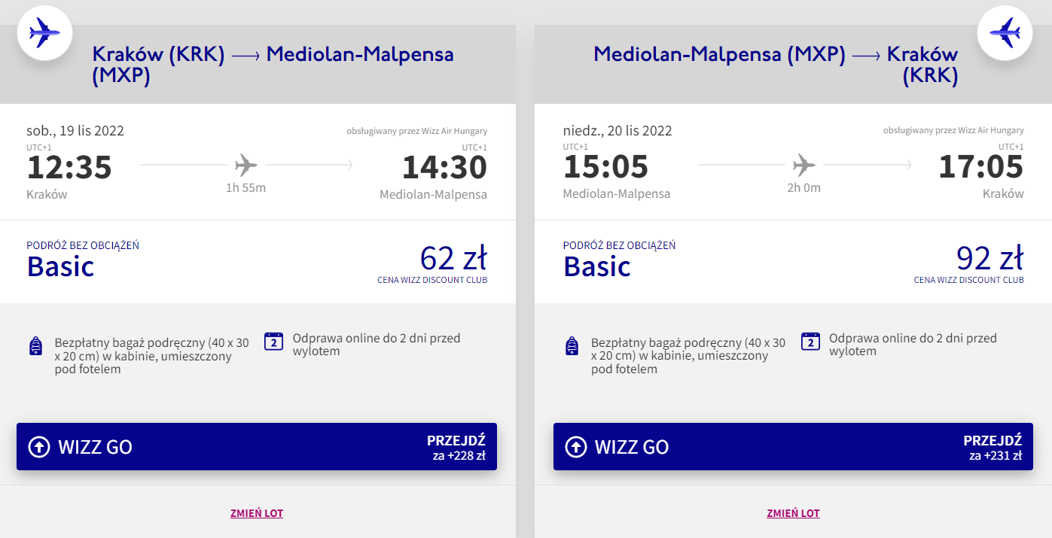Upgrade to WIZZ GO for +228 zł
This screenshot has width=1052, height=538.
tap(256, 447)
